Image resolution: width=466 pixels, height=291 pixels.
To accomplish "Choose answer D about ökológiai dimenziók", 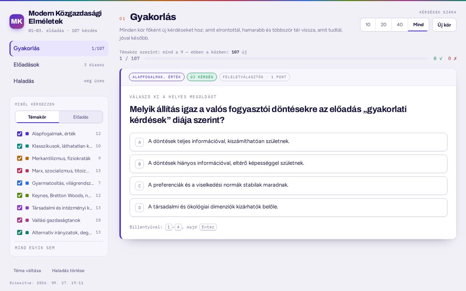I will tap(288, 207).
